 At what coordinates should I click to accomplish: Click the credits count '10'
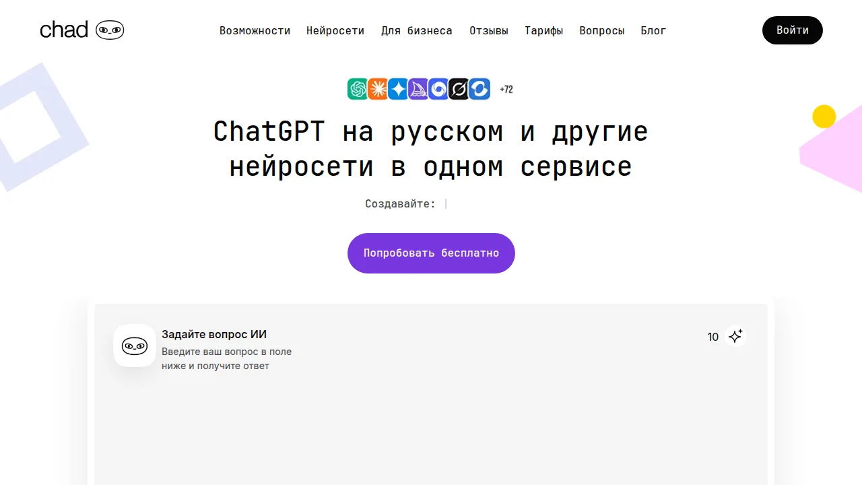pos(713,337)
